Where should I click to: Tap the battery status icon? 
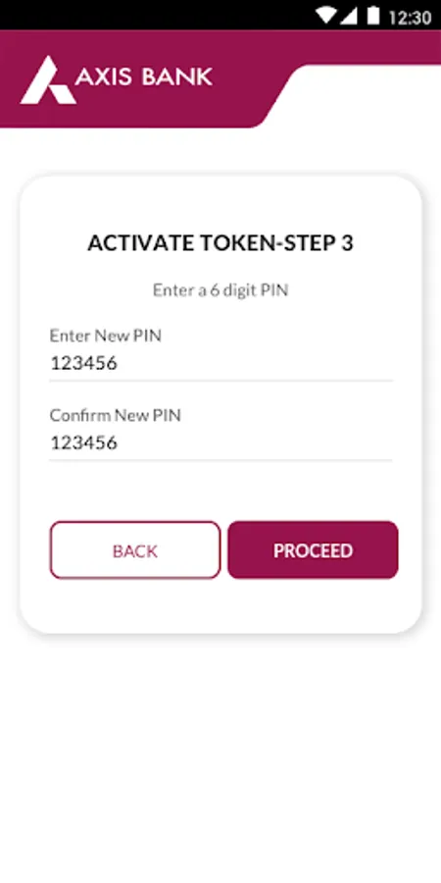(373, 15)
